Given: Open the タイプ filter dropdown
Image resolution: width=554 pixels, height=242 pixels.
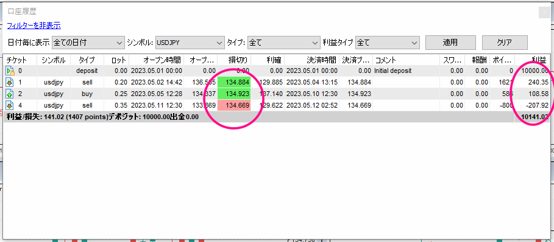Looking at the screenshot, I should (284, 43).
